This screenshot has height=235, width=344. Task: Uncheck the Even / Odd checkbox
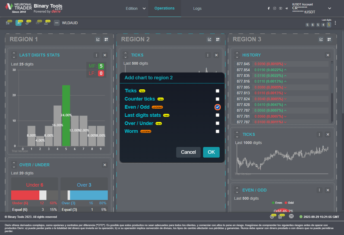(x=217, y=107)
